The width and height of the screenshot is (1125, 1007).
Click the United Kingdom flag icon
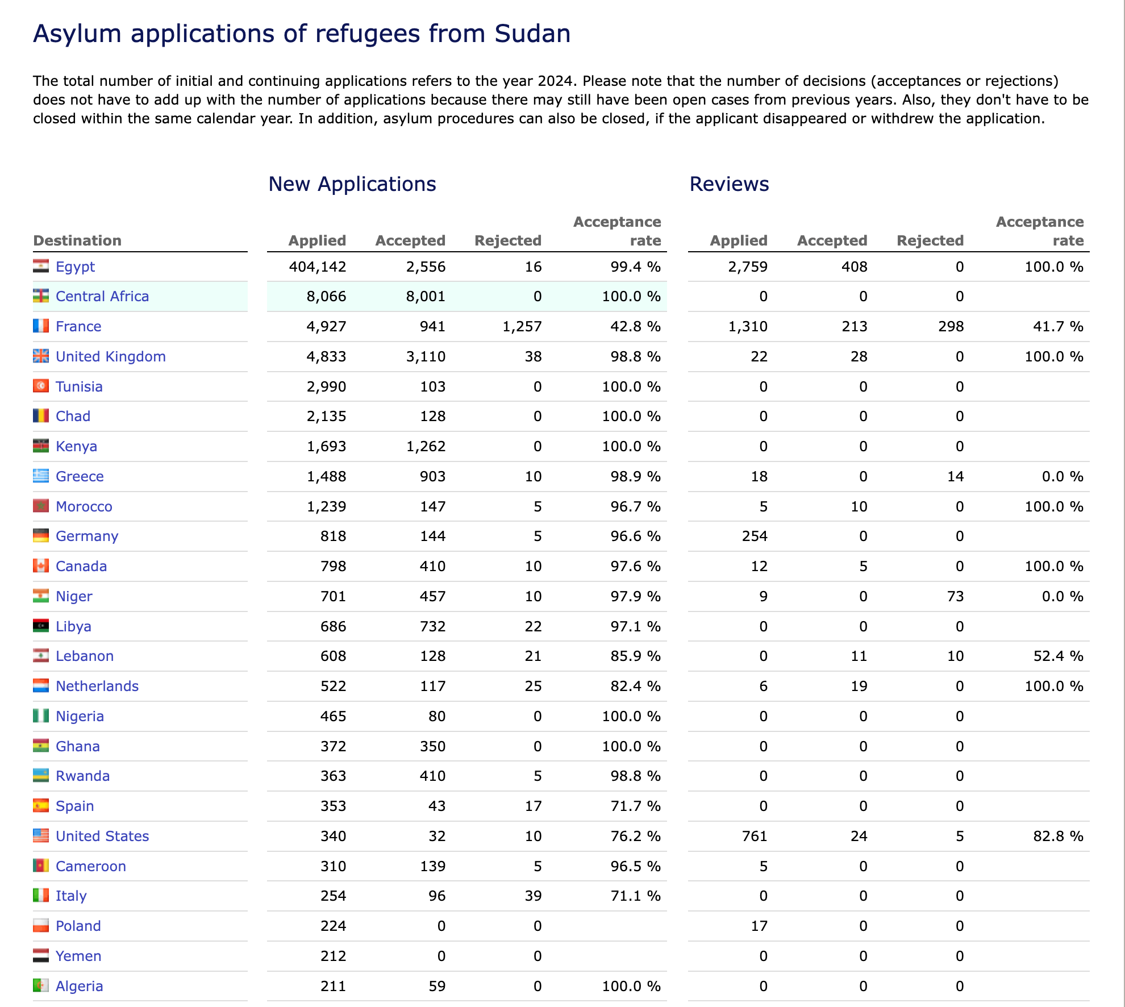click(x=41, y=356)
